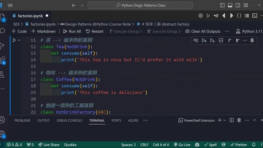Open the Extensions view with badge 4

click(3, 60)
